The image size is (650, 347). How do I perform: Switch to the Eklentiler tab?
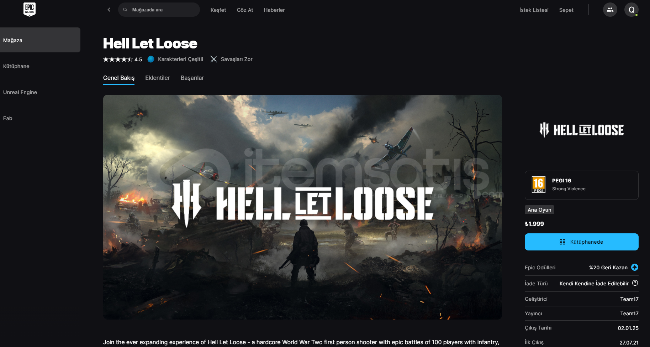tap(158, 78)
